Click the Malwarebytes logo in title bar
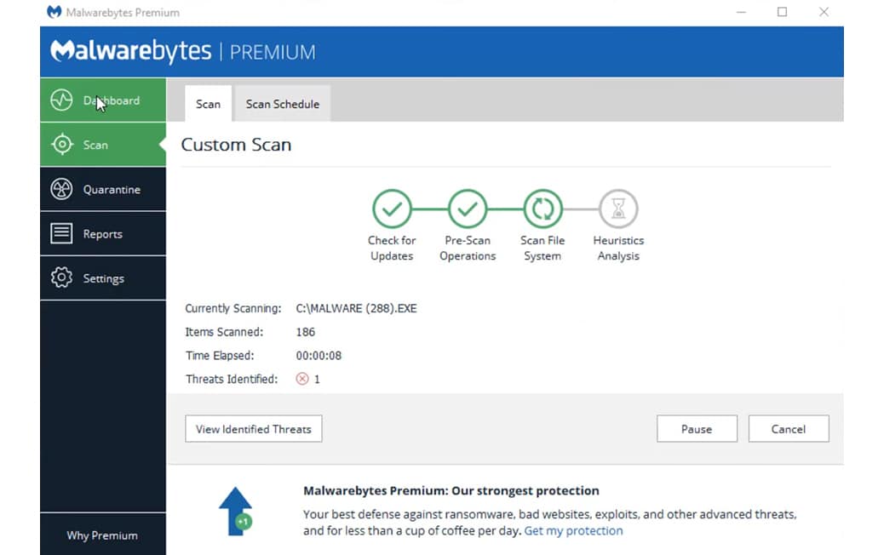Screen dimensions: 884x555 [55, 12]
